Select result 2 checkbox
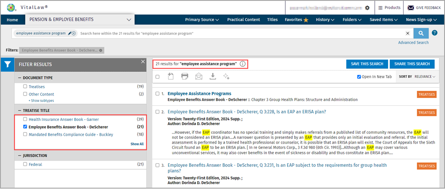The height and width of the screenshot is (189, 445). pyautogui.click(x=158, y=112)
